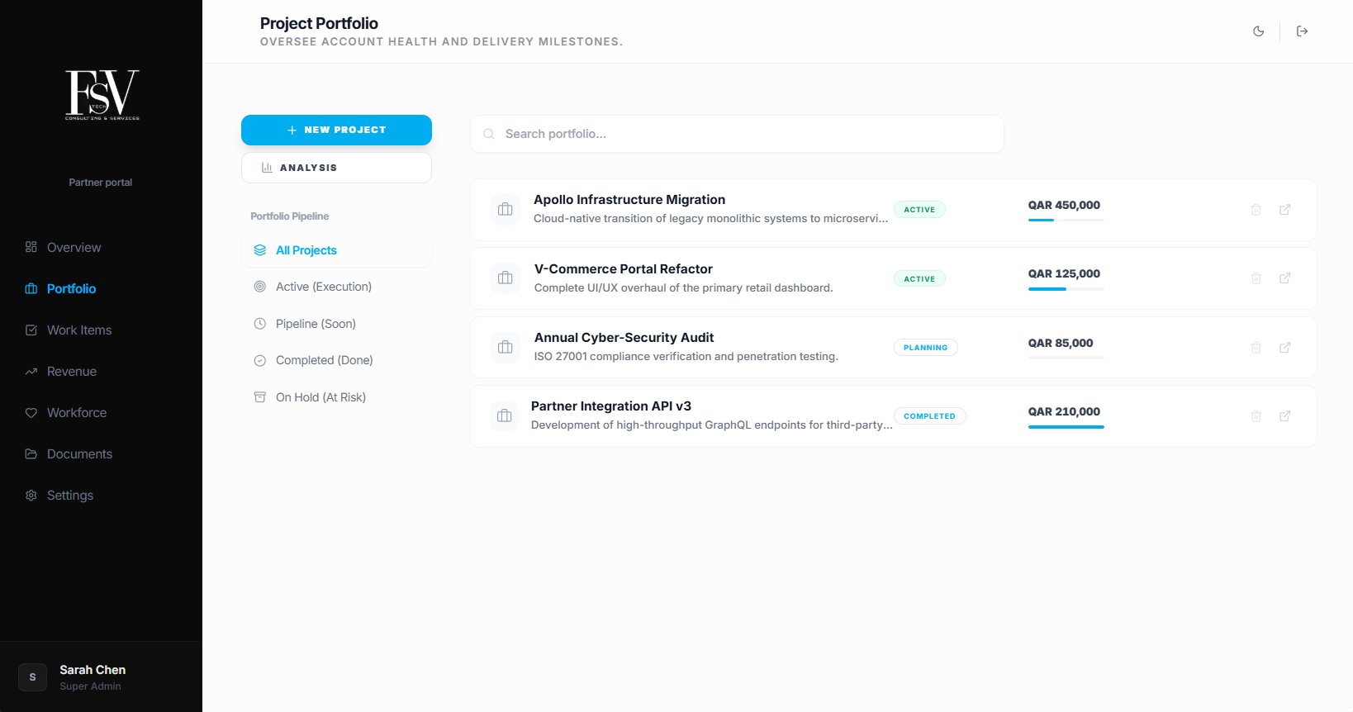Click the New Project button
This screenshot has width=1353, height=712.
[336, 130]
